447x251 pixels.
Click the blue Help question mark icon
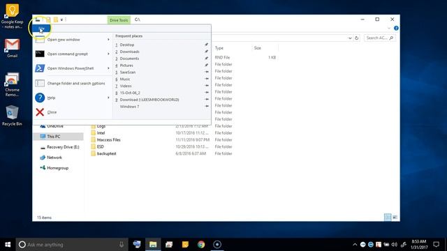pos(40,98)
